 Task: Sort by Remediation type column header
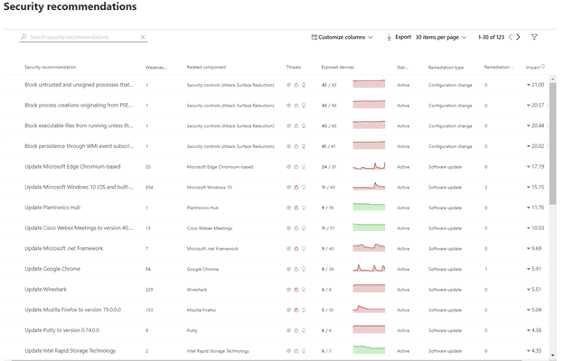(446, 67)
